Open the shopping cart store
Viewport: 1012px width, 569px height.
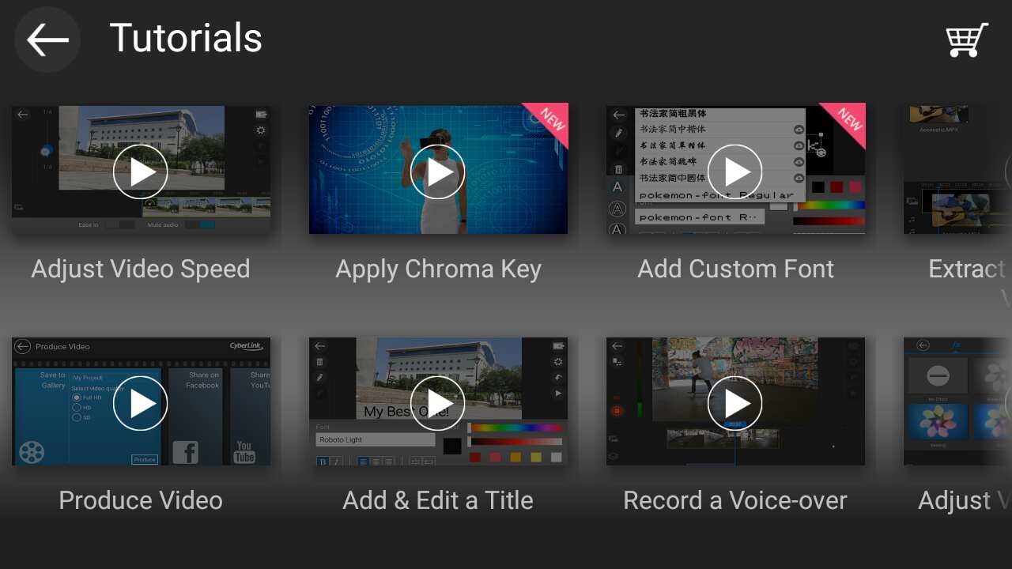967,40
